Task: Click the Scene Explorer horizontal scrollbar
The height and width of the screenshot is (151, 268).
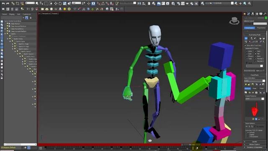Action: tap(20, 144)
